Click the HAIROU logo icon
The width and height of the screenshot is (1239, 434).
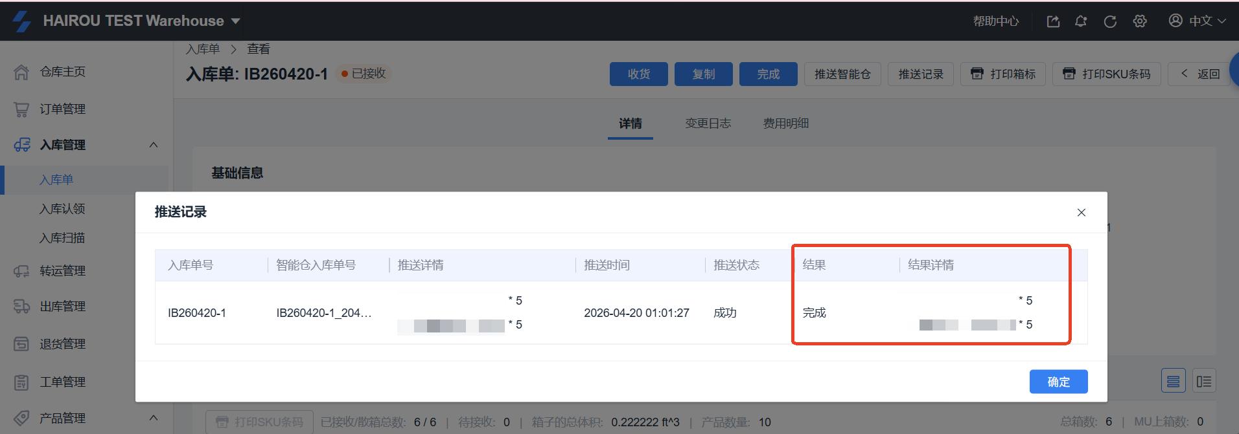point(21,21)
